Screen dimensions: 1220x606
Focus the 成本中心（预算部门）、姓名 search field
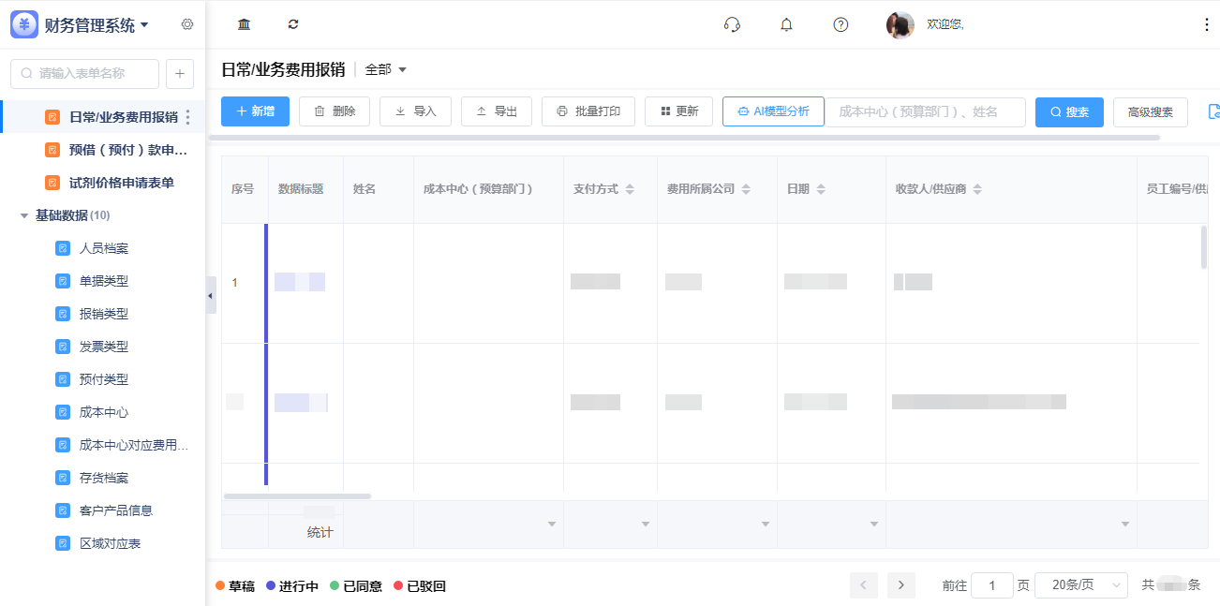click(x=925, y=111)
